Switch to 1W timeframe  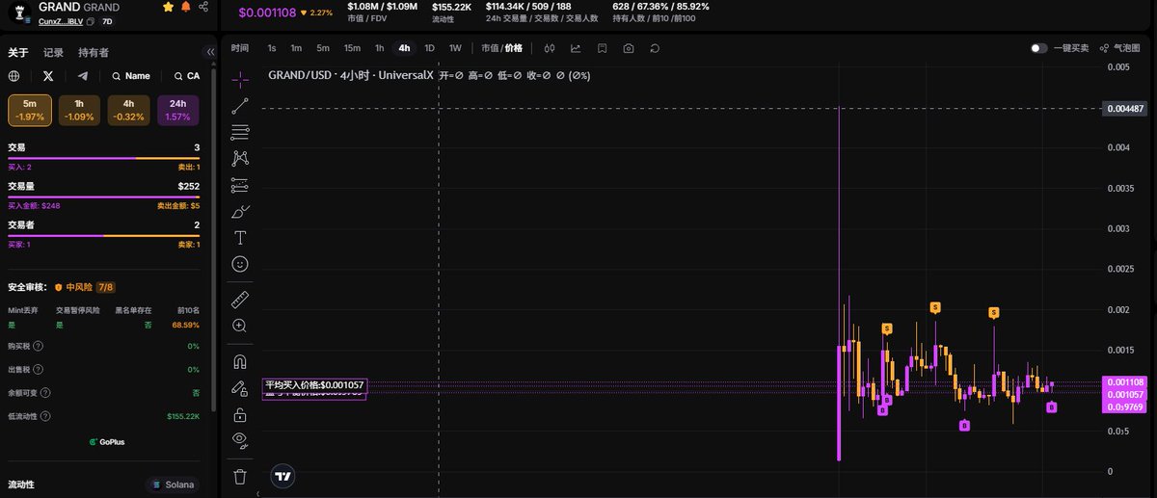pos(455,48)
